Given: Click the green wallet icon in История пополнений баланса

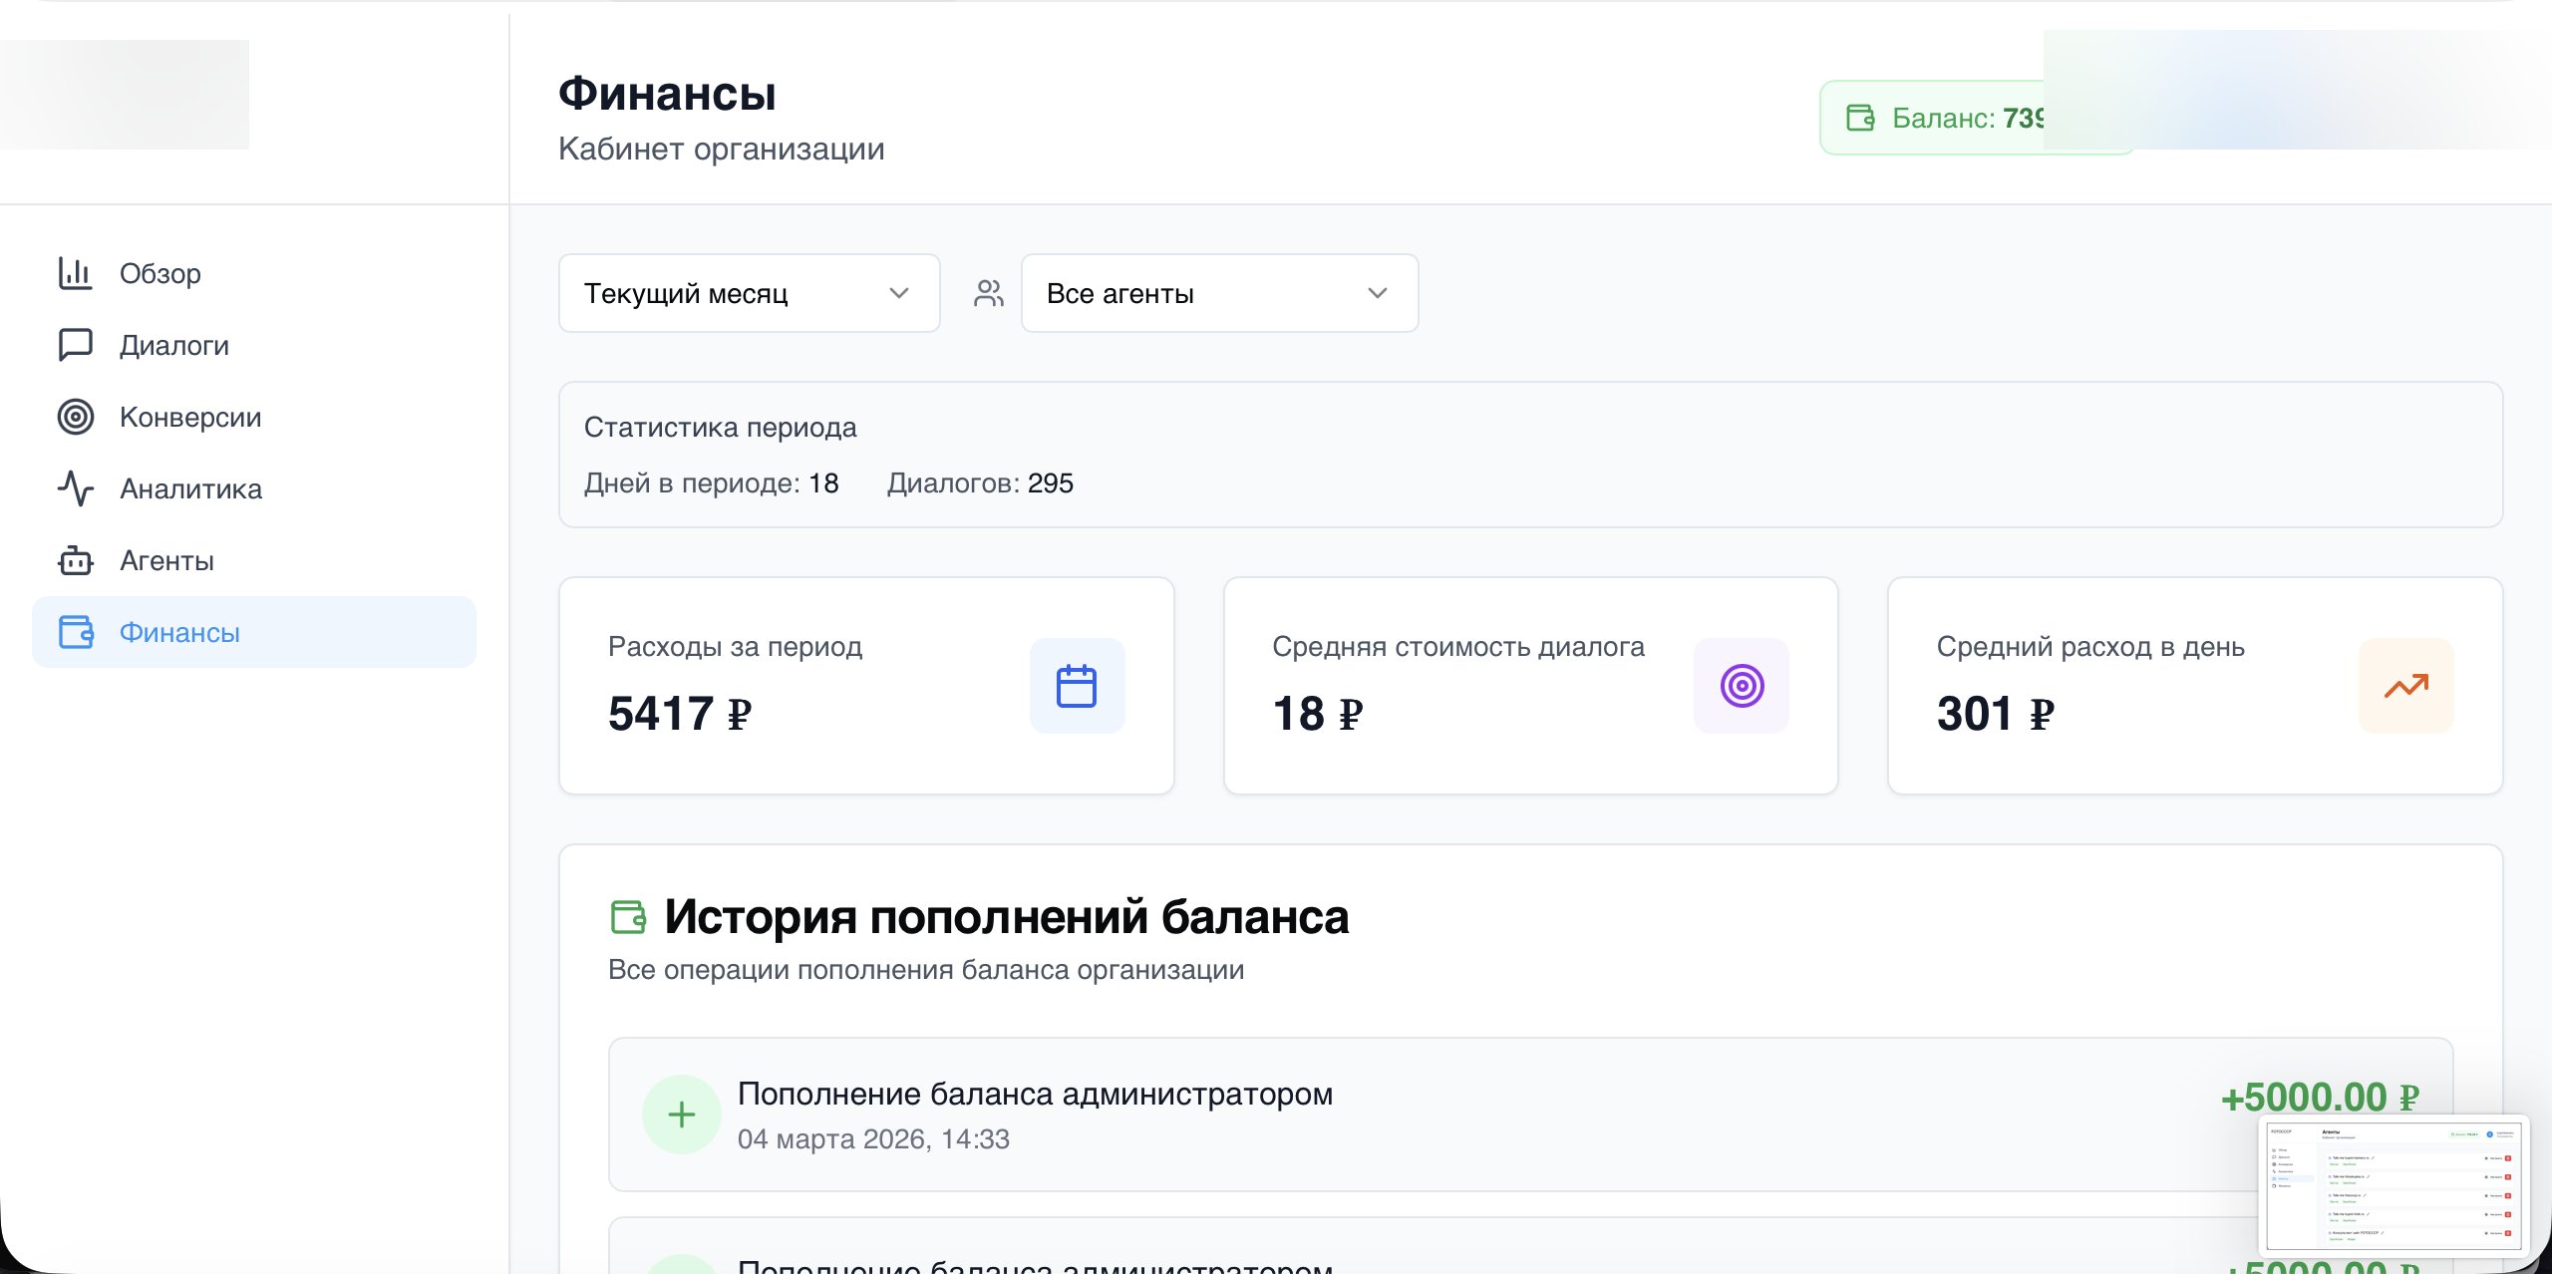Looking at the screenshot, I should click(626, 916).
